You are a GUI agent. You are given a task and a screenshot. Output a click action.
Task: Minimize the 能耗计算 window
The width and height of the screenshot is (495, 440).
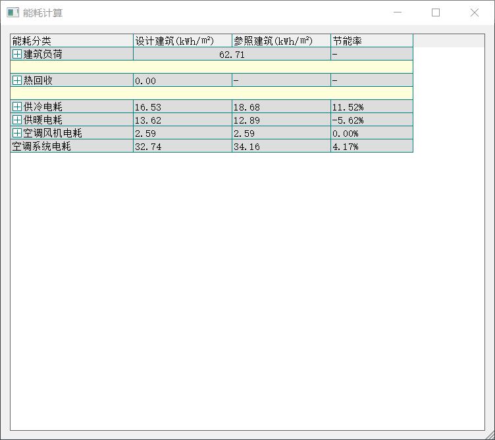[397, 12]
